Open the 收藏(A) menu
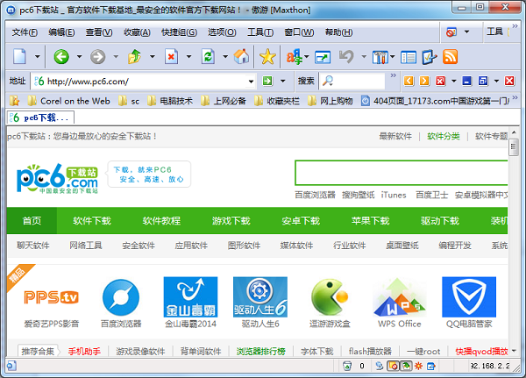Viewport: 526px width, 378px height. (137, 32)
